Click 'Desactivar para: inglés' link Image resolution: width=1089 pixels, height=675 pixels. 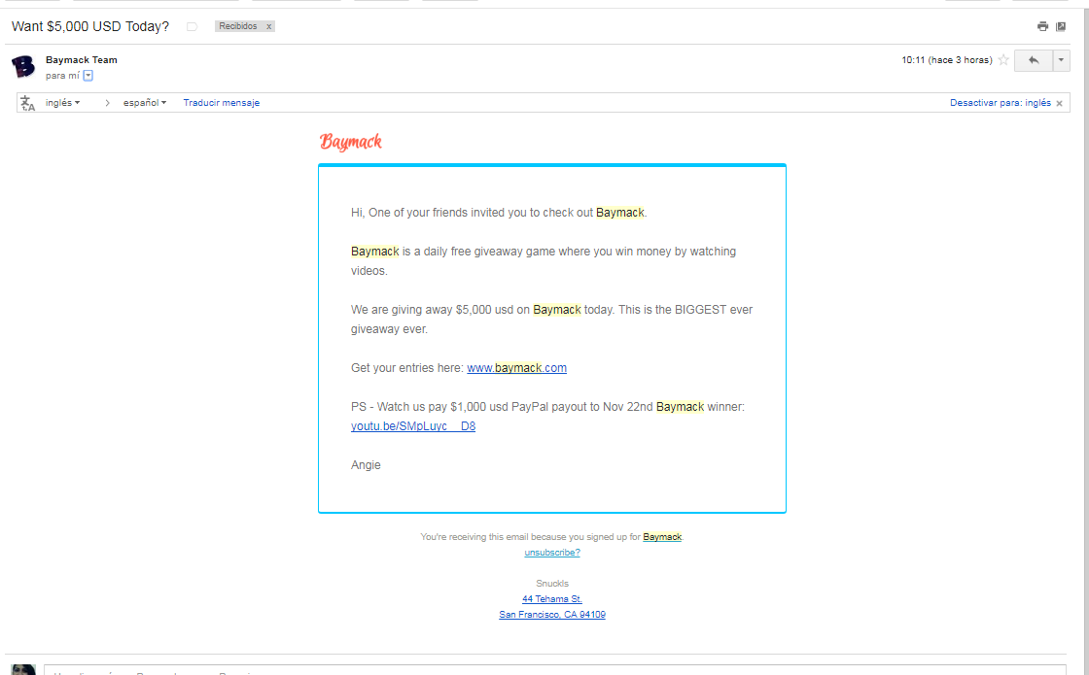[x=1001, y=103]
